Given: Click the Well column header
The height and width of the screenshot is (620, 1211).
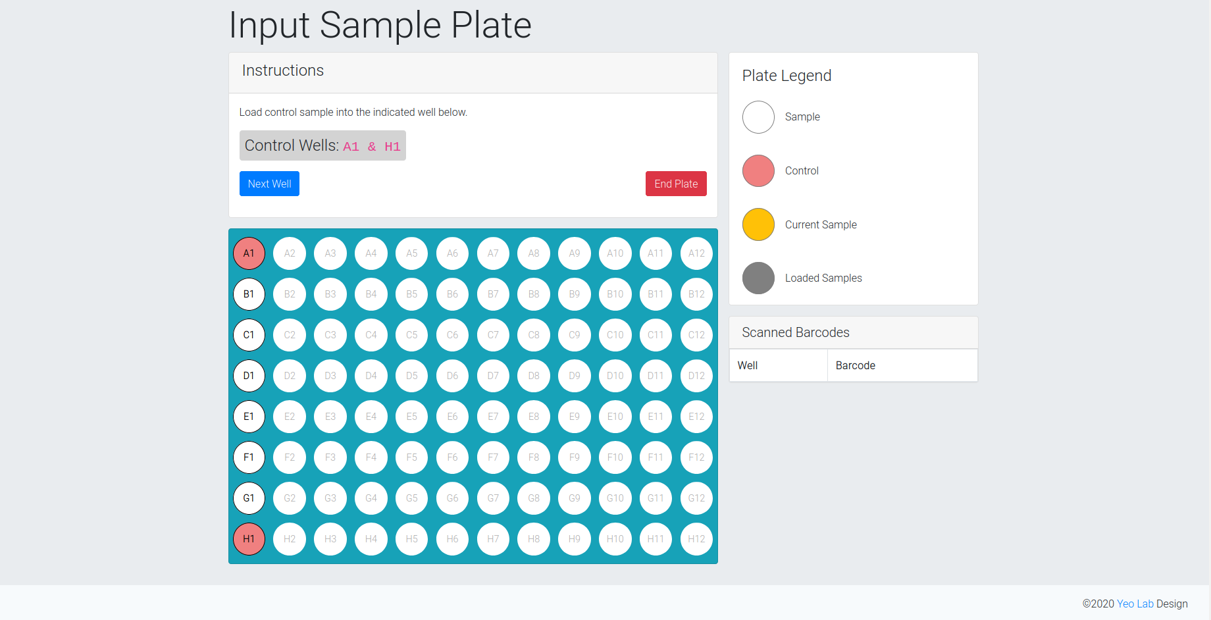Looking at the screenshot, I should tap(748, 365).
